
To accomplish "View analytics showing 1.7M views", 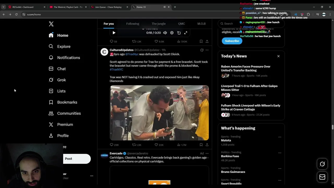I will [182, 145].
